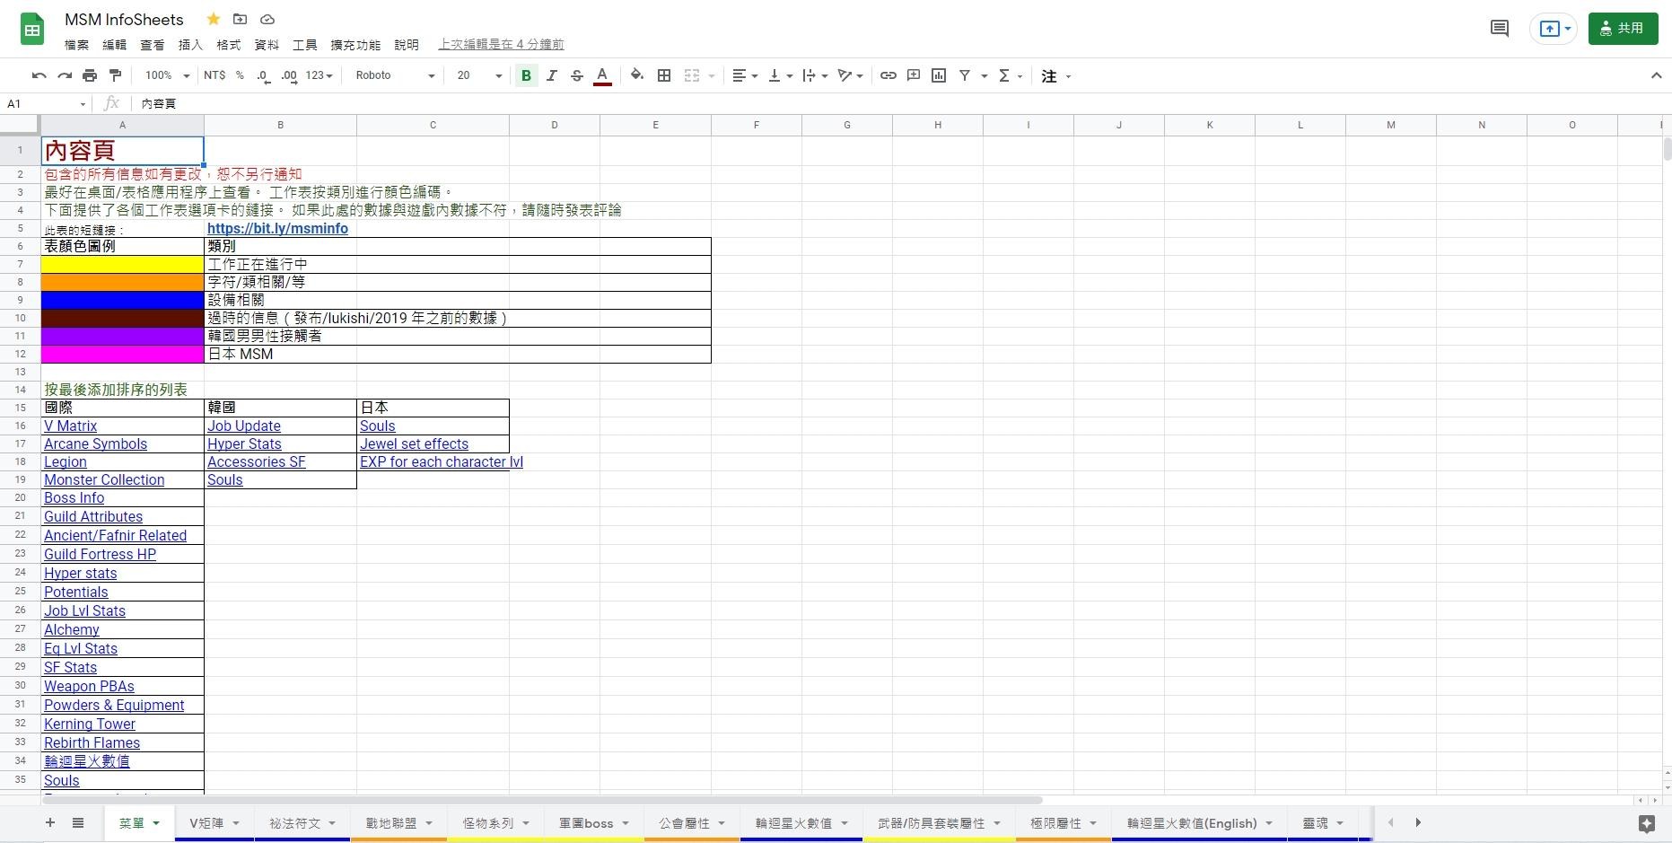
Task: Open the fill color tool
Action: [637, 75]
